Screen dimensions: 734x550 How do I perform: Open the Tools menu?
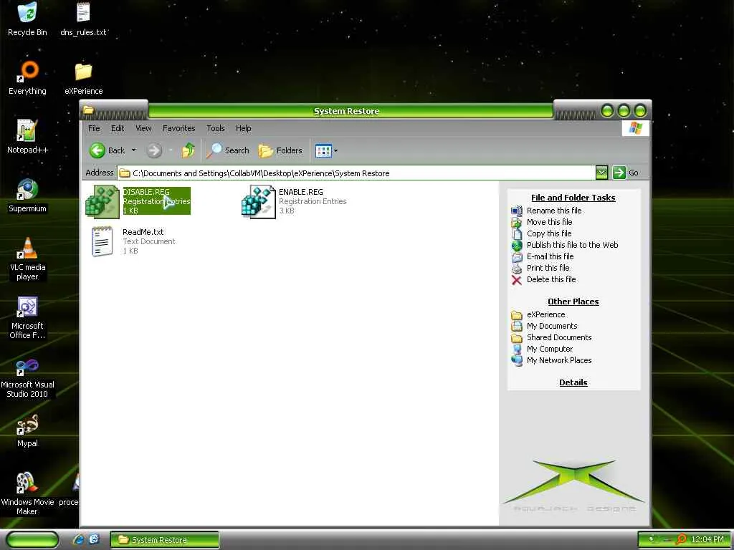point(216,128)
